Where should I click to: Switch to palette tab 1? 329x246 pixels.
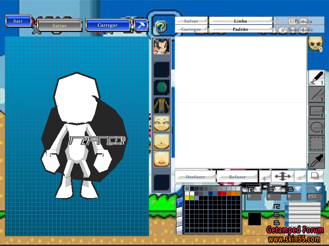[x=179, y=203]
